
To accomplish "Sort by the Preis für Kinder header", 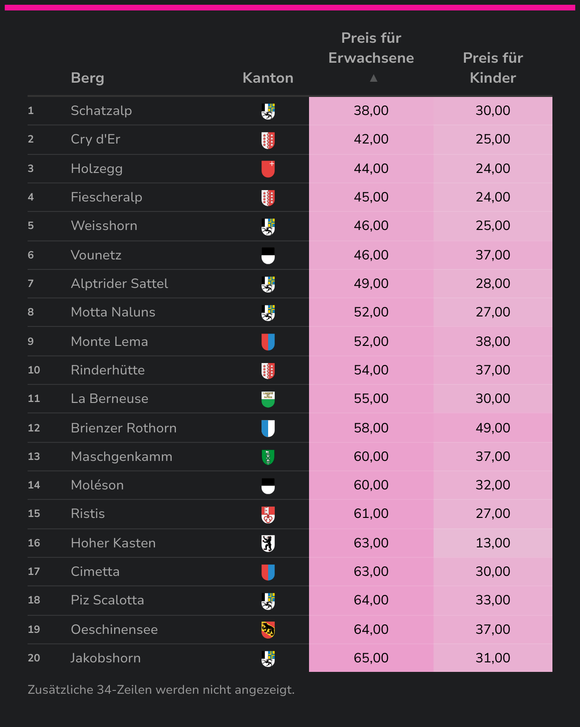I will click(x=493, y=67).
